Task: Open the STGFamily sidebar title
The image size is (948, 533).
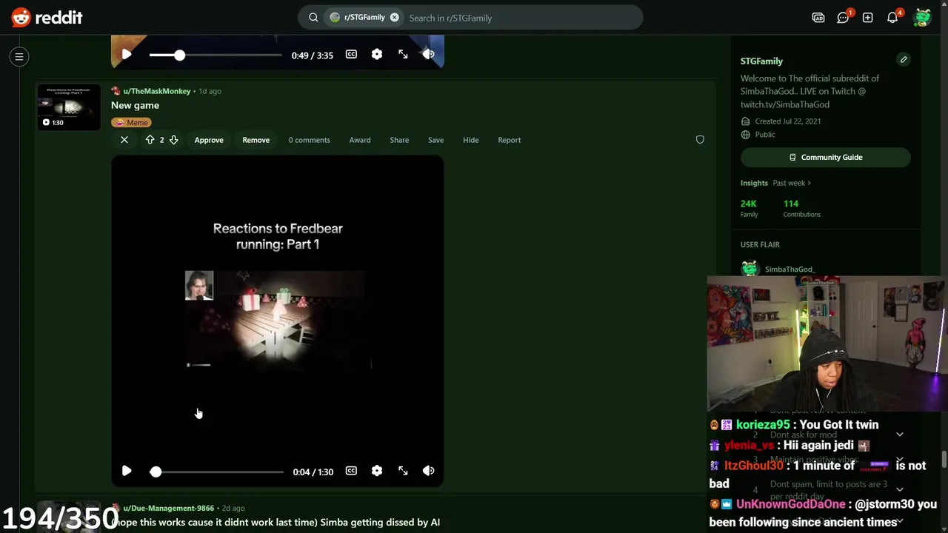Action: 761,61
